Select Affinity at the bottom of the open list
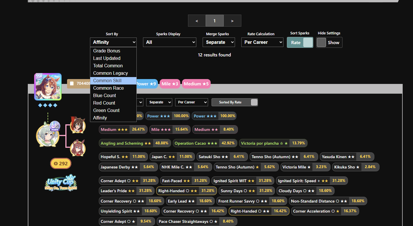The image size is (413, 226). pos(113,118)
